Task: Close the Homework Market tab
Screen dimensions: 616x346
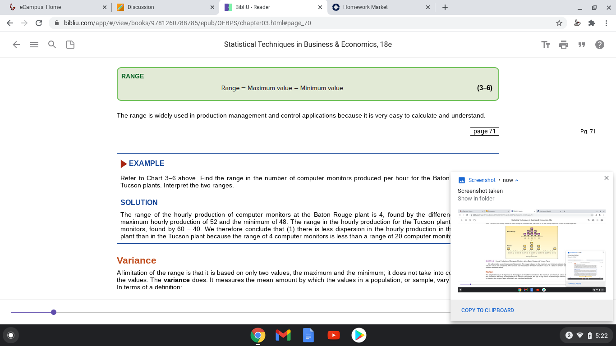Action: point(428,7)
